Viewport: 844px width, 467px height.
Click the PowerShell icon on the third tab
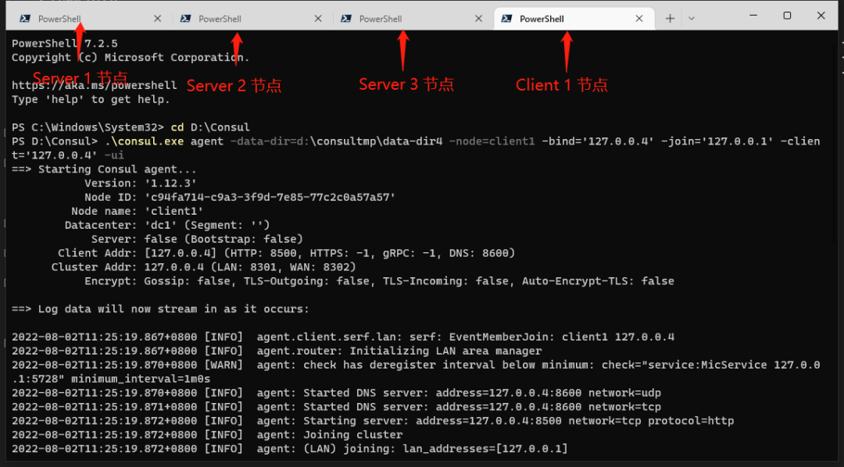coord(346,18)
